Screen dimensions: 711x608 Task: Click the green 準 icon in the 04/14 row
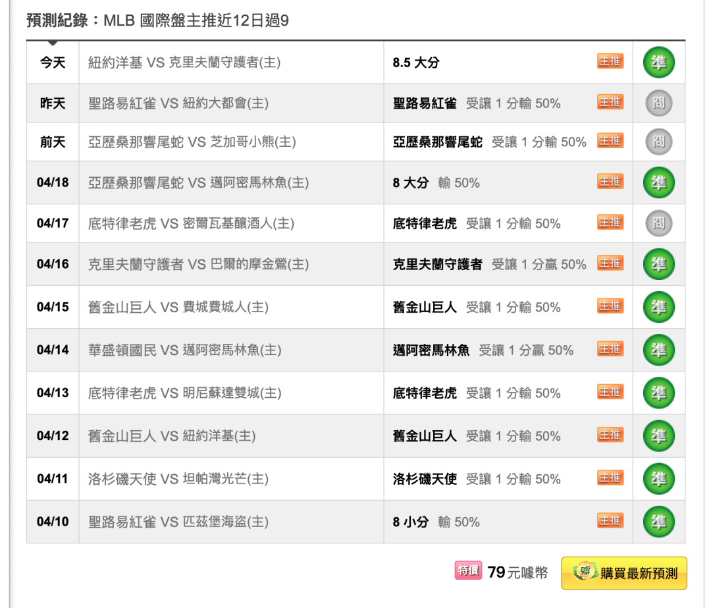click(x=659, y=350)
